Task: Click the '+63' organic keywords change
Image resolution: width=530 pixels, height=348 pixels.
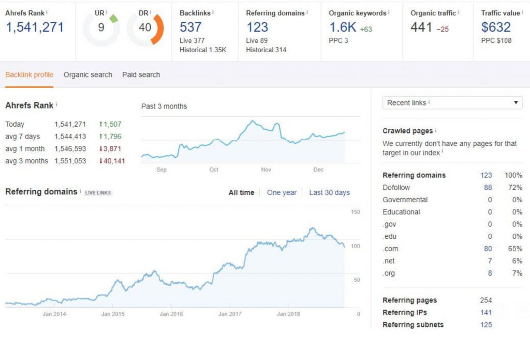Action: (366, 29)
